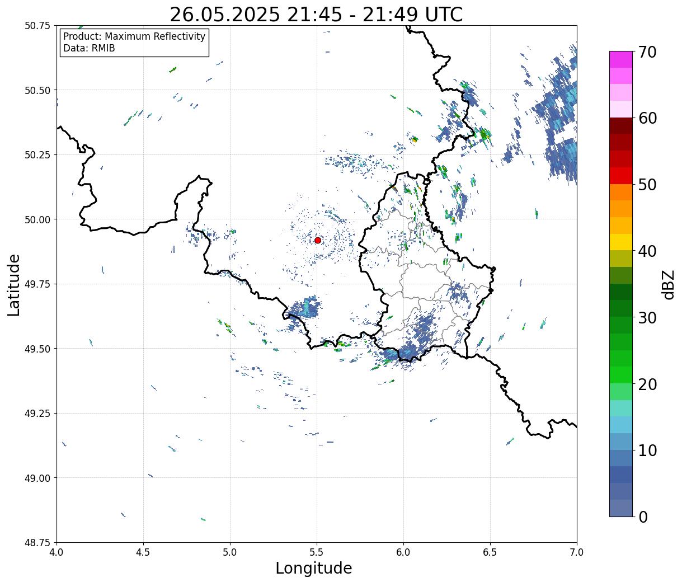Click the plot title showing 26.05.2025 time

click(x=316, y=15)
